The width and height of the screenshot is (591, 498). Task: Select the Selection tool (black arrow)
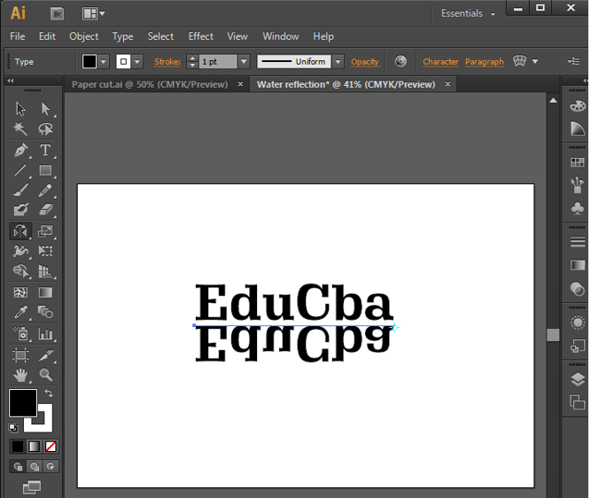(20, 109)
